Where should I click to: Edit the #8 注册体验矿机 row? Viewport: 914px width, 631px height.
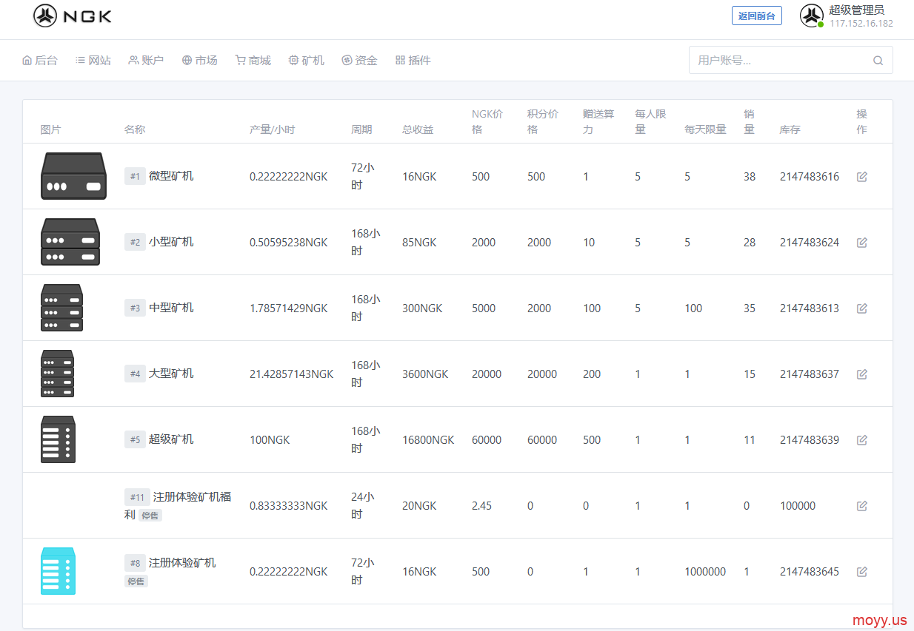tap(862, 572)
